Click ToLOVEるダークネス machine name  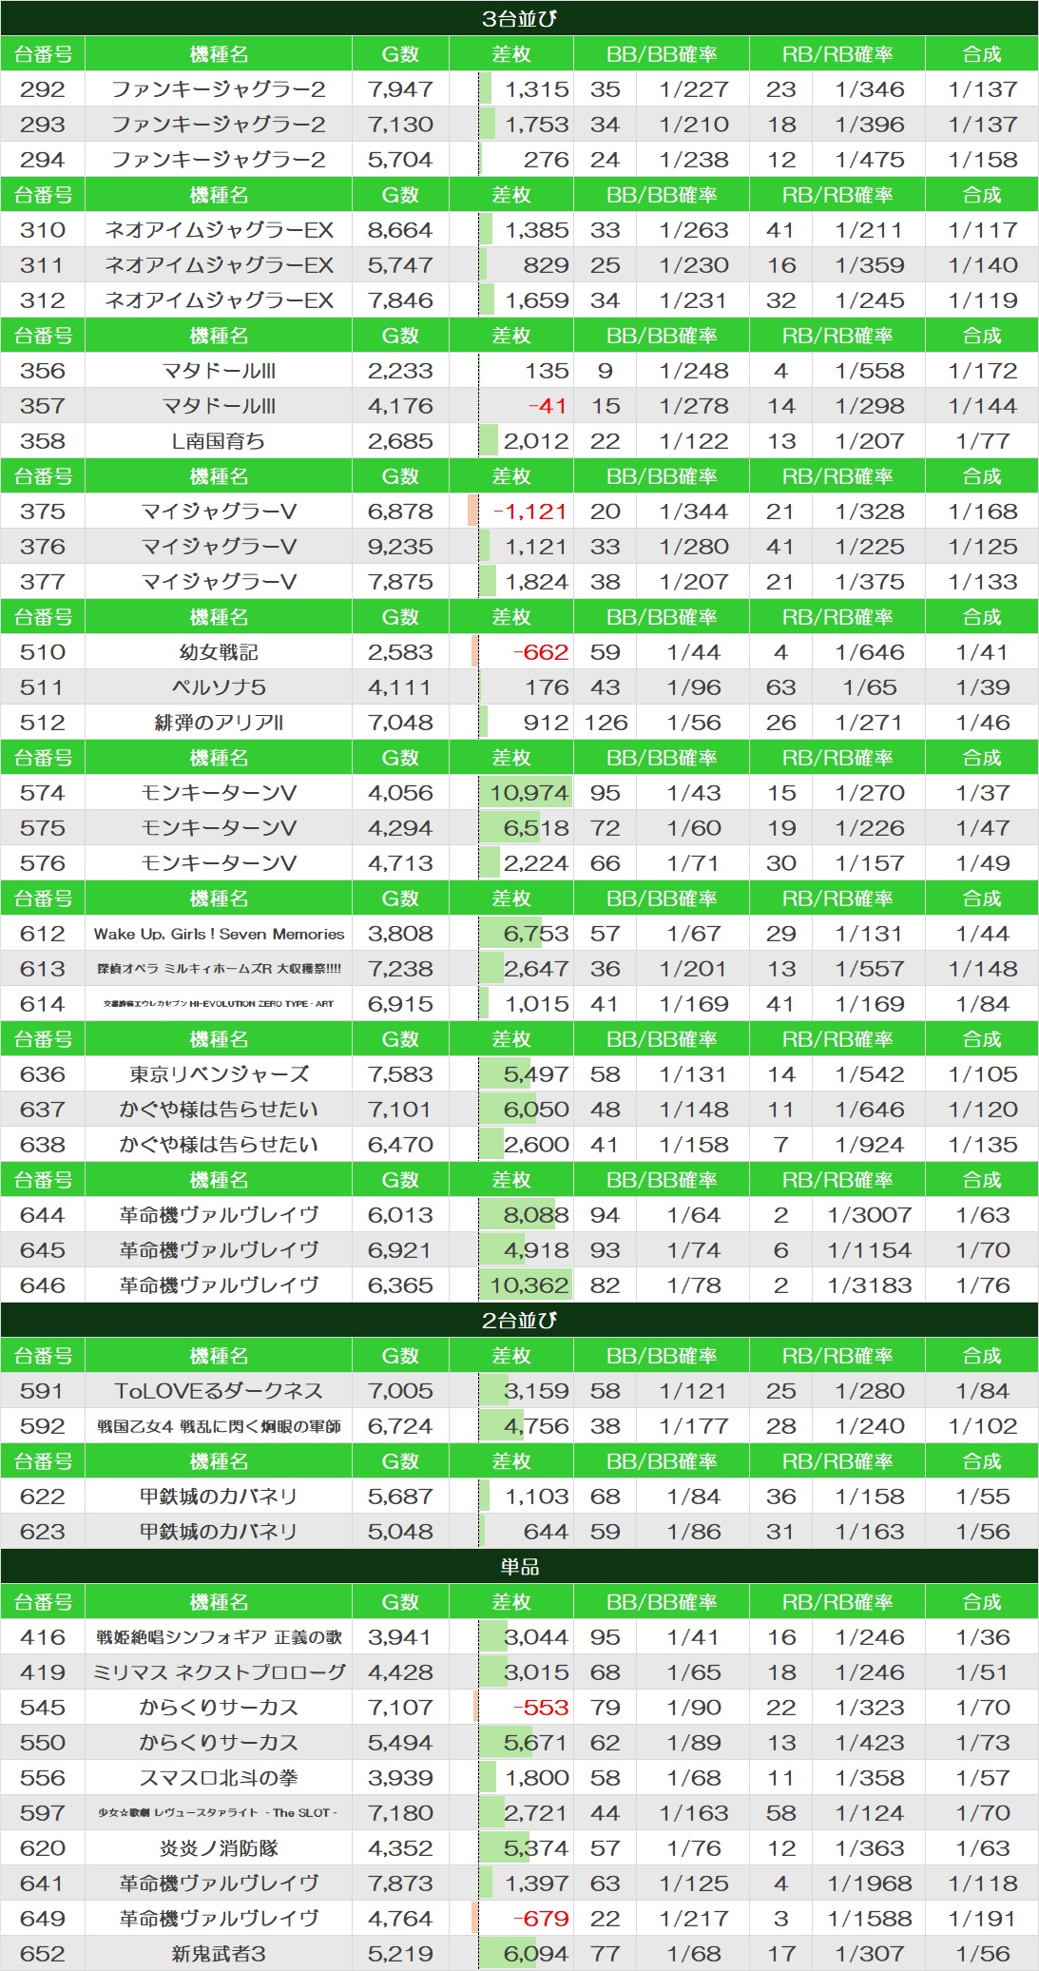tap(219, 1391)
